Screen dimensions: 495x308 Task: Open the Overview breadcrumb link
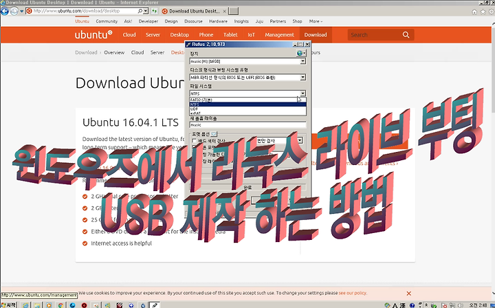click(114, 52)
